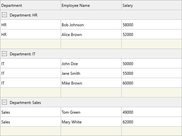The image size is (182, 136).
Task: Click John Doe's salary cell 50000
Action: [152, 63]
